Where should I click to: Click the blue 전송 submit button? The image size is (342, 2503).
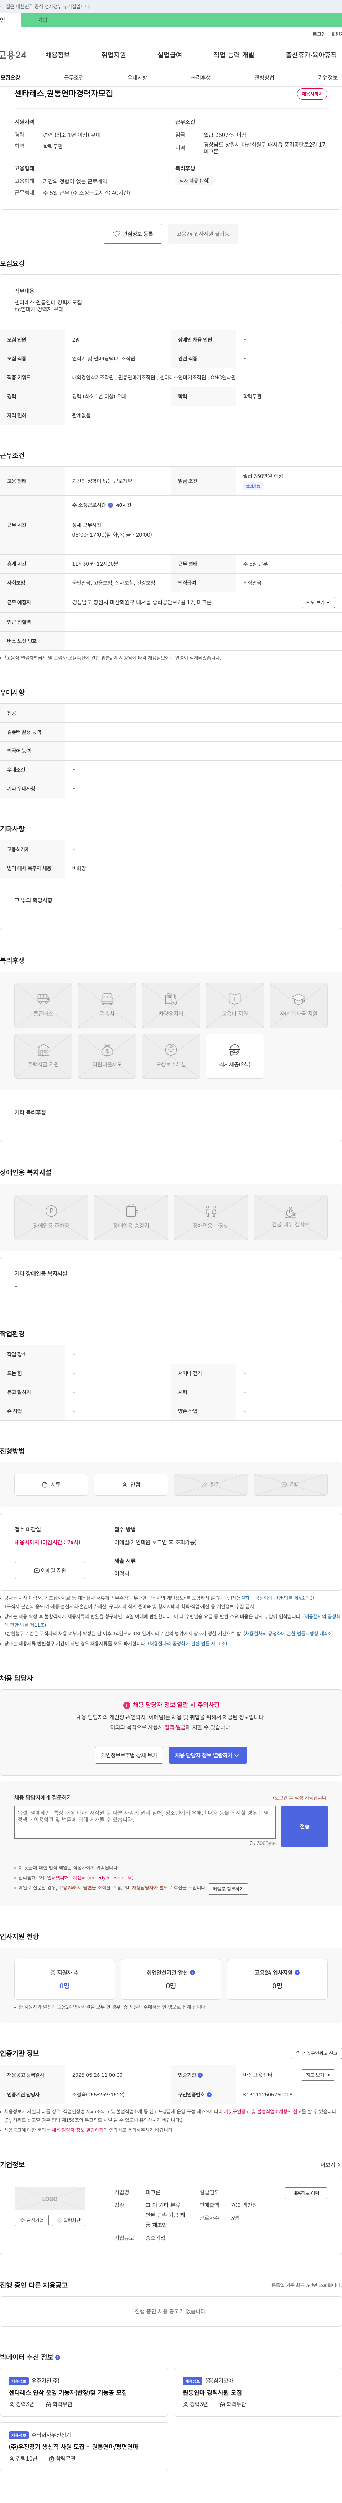point(304,1827)
